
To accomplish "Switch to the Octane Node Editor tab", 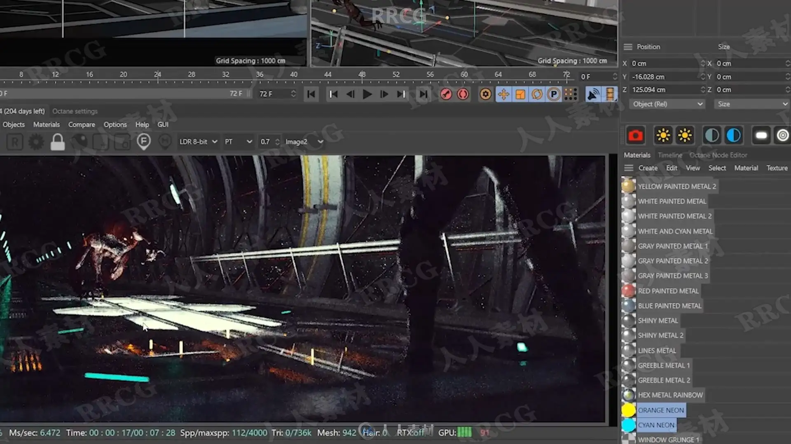I will tap(718, 155).
